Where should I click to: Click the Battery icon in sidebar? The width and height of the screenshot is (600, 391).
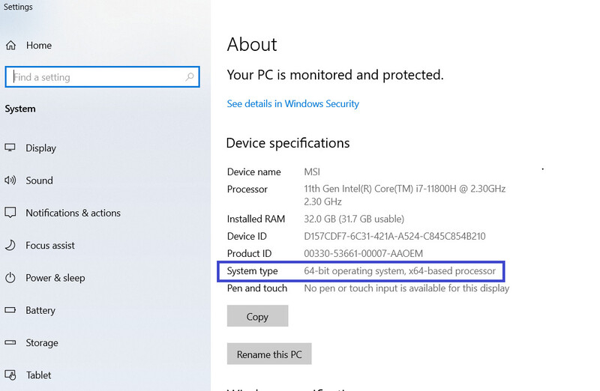point(10,310)
